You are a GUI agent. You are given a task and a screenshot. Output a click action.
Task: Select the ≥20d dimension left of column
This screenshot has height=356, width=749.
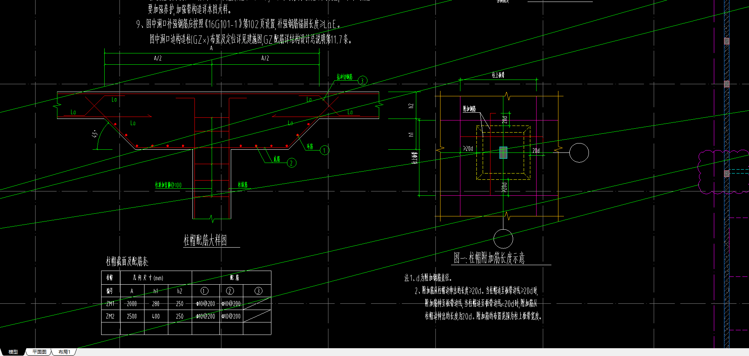[x=468, y=149]
